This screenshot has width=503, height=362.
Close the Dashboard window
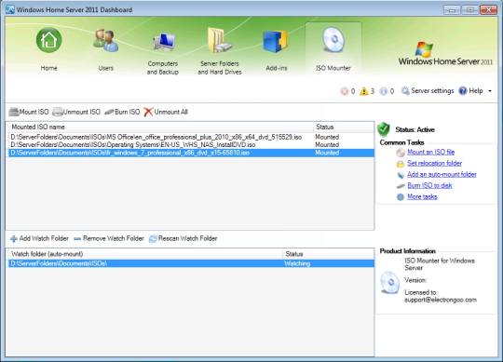[489, 10]
